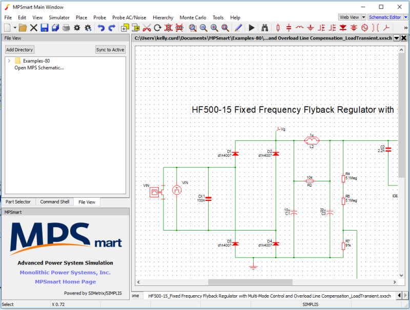The width and height of the screenshot is (410, 310).
Task: Switch to the Part Selector tab
Action: 18,202
